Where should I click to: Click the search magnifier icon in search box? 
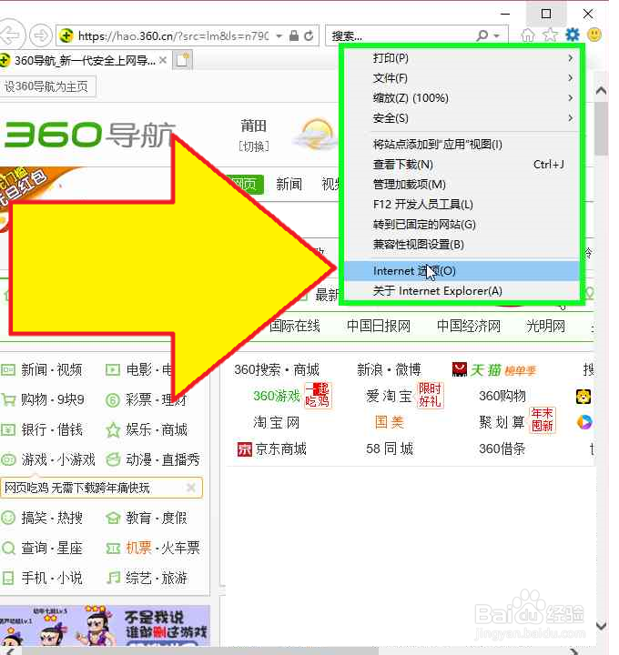[x=482, y=35]
